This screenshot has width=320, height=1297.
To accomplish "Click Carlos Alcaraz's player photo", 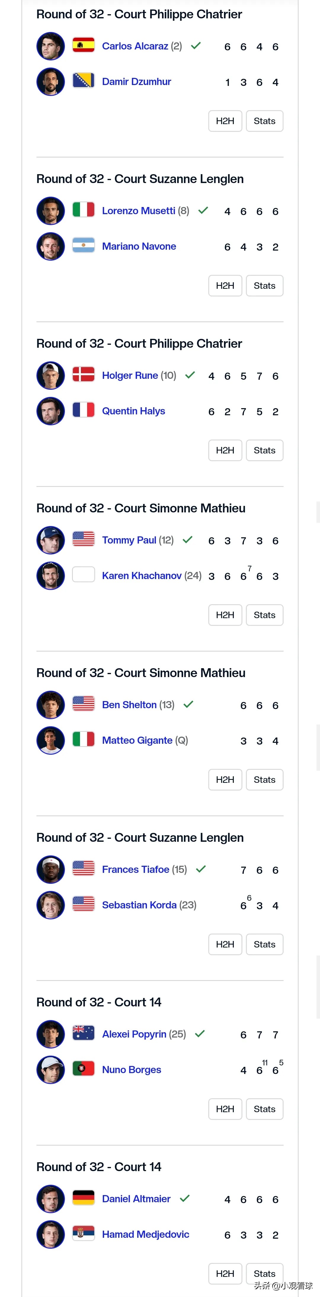I will [50, 46].
